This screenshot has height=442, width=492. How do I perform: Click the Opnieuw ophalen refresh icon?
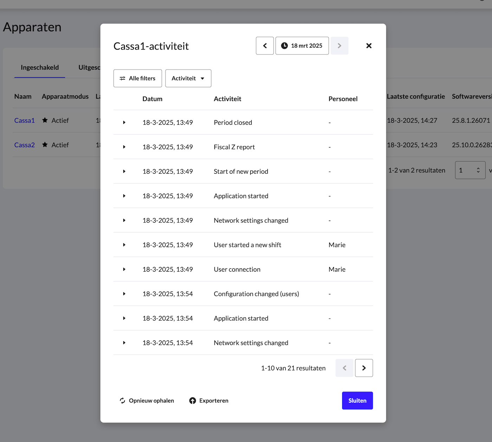coord(122,401)
